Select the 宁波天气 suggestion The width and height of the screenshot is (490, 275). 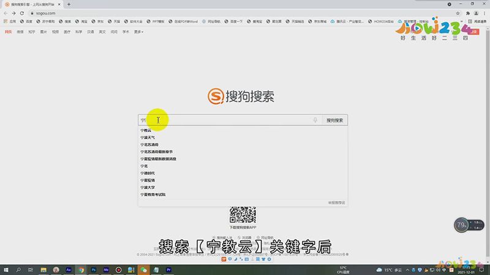(x=148, y=137)
